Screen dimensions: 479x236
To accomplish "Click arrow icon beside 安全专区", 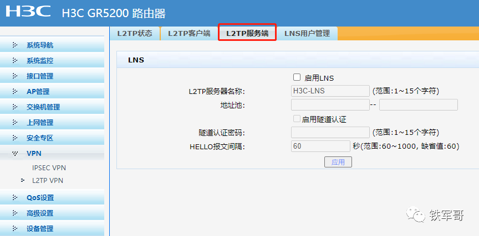I will click(x=14, y=138).
